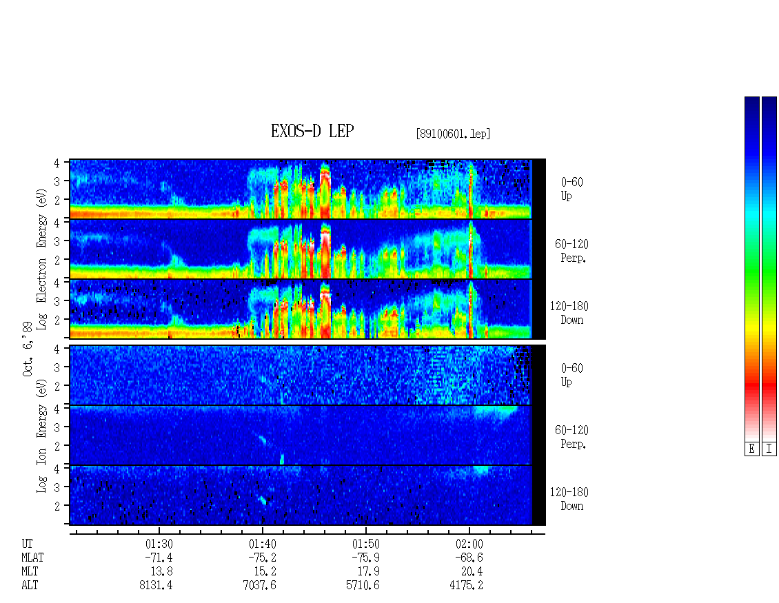Click the EXOS-D LEP plot title
The height and width of the screenshot is (603, 779).
(312, 131)
